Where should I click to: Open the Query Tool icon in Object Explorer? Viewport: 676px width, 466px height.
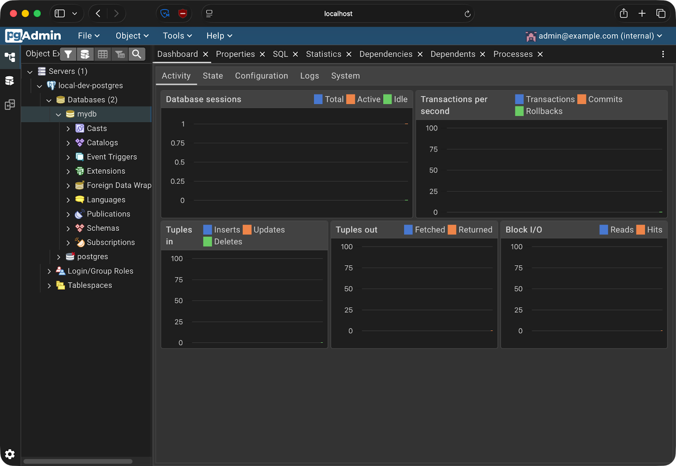click(85, 54)
